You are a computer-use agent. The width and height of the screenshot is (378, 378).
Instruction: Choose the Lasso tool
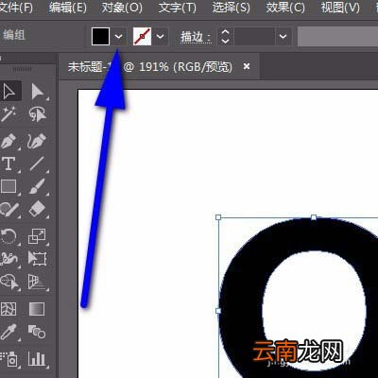coord(38,114)
